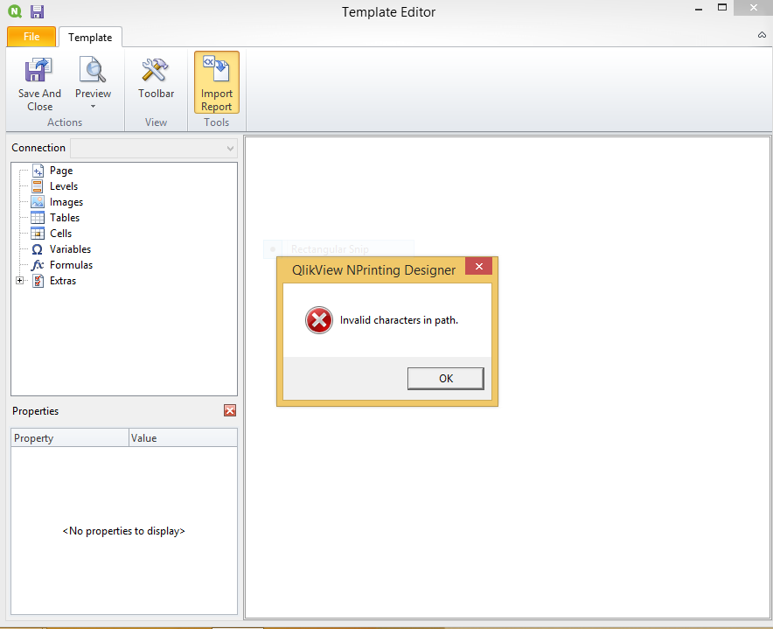
Task: Minimize the Template Editor window
Action: 698,10
